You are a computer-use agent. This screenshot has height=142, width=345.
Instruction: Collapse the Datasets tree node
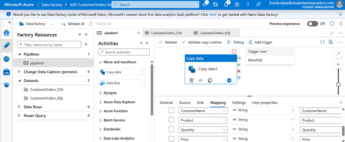click(19, 81)
